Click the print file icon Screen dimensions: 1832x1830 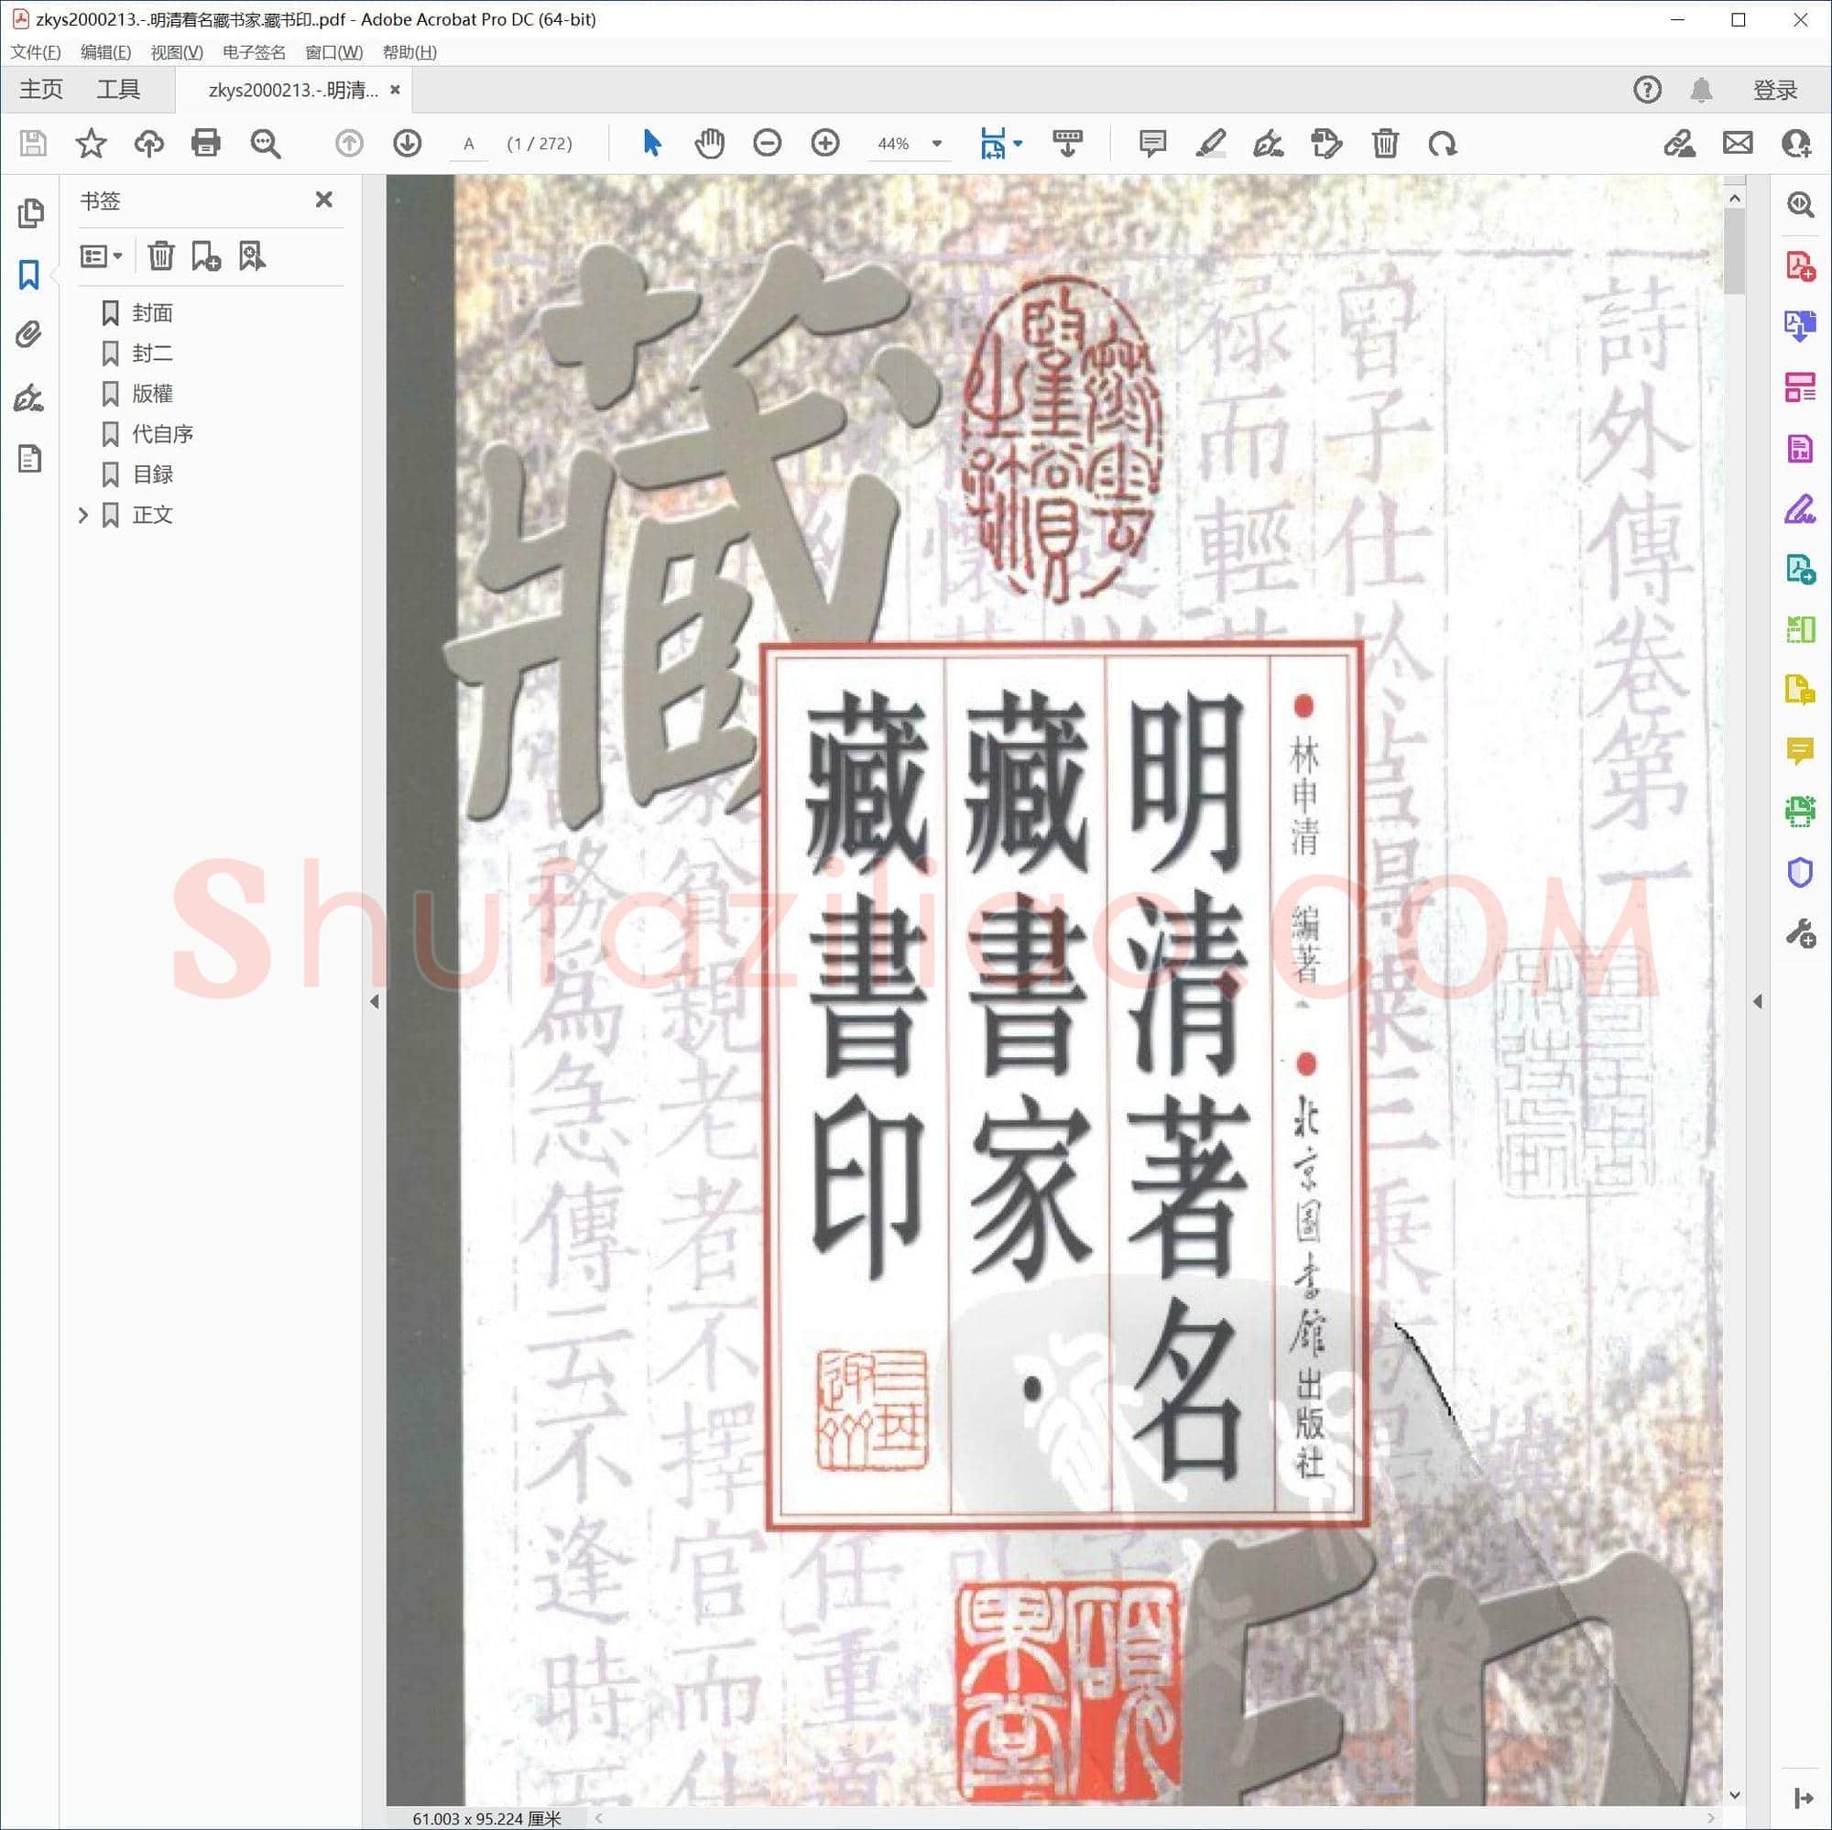[206, 143]
